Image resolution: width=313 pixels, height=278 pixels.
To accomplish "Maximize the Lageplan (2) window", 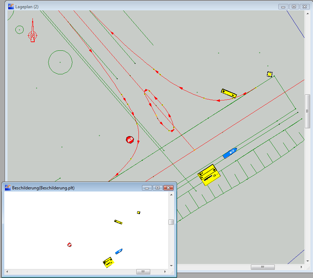I will tap(294, 6).
